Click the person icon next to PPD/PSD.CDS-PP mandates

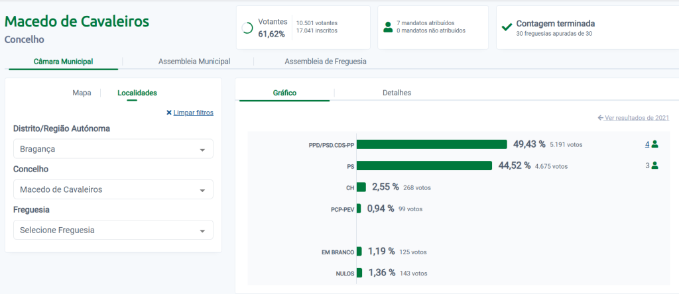point(654,144)
